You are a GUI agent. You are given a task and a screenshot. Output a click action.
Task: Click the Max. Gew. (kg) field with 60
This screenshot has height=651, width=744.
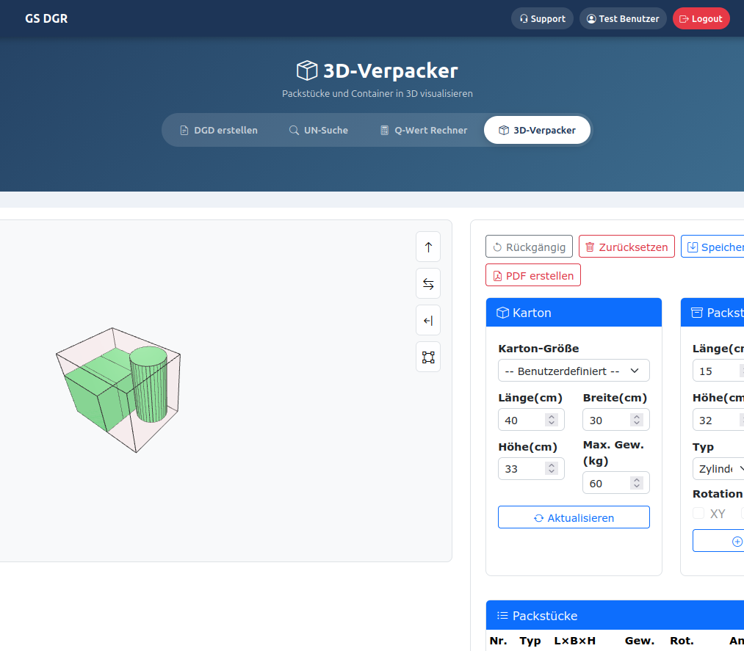(x=616, y=483)
